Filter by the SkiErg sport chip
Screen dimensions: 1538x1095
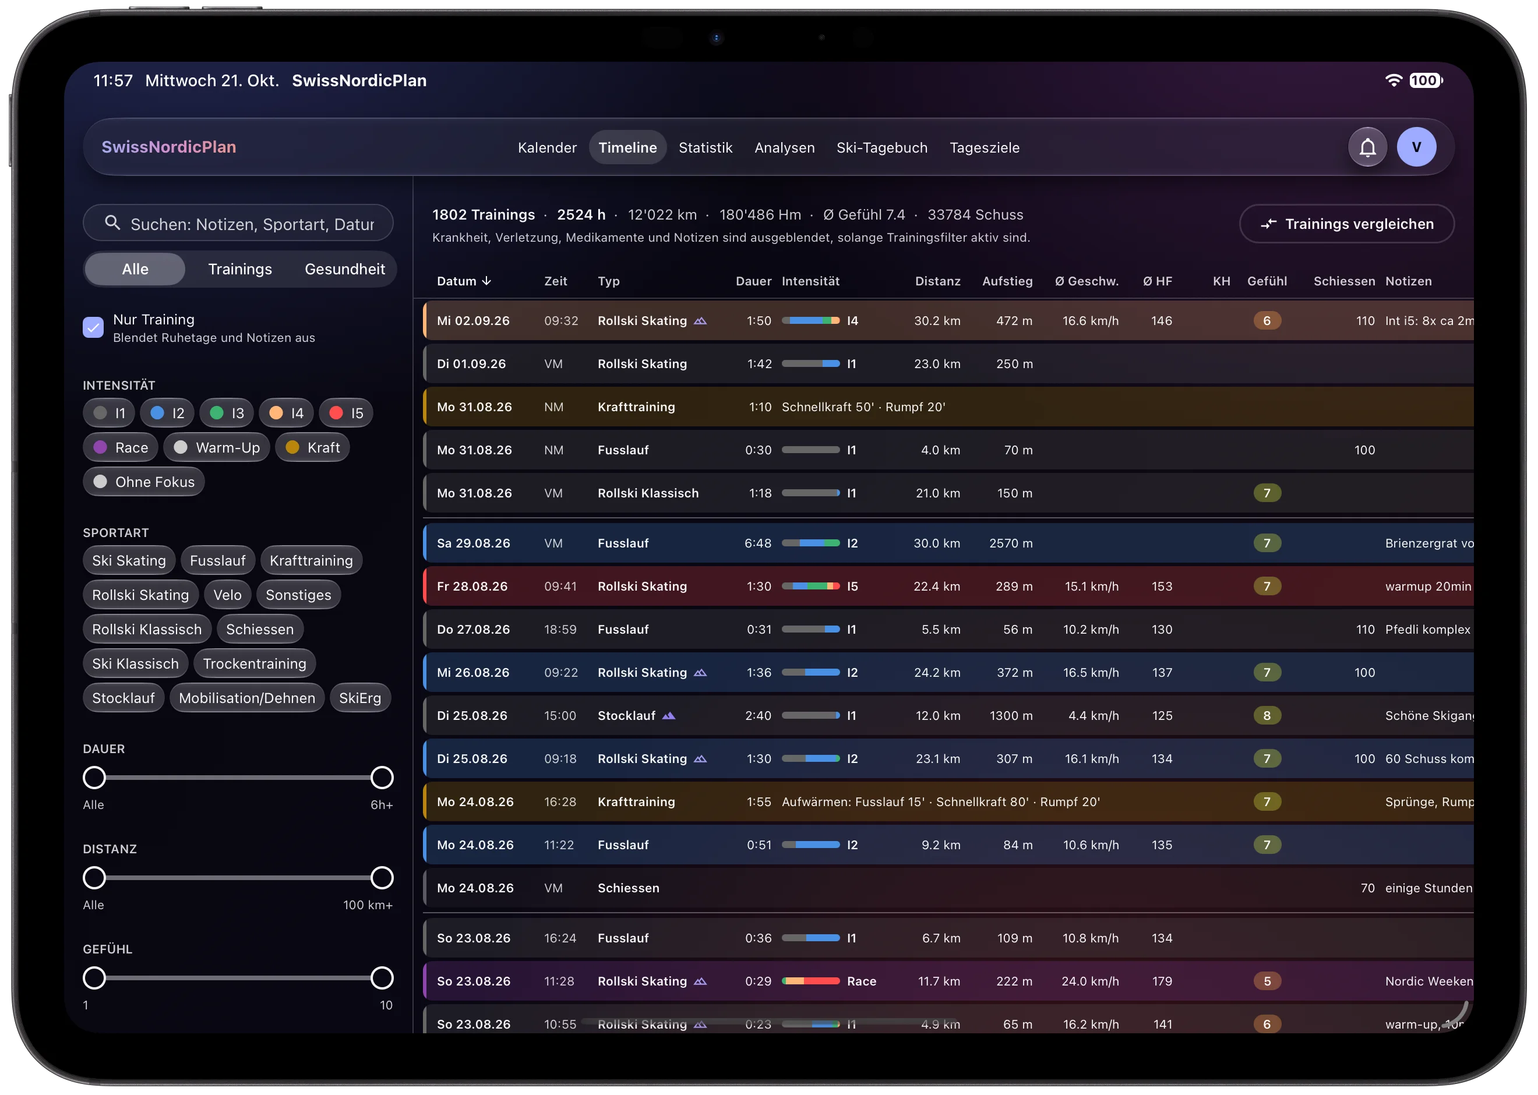pos(359,698)
